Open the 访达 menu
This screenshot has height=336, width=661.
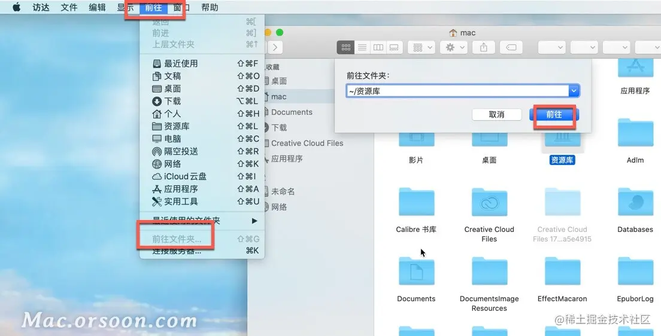click(x=41, y=7)
